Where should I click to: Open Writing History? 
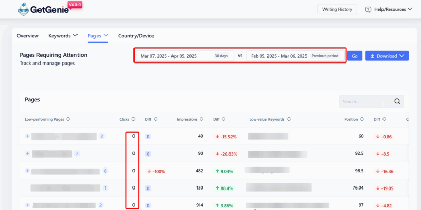pyautogui.click(x=337, y=9)
